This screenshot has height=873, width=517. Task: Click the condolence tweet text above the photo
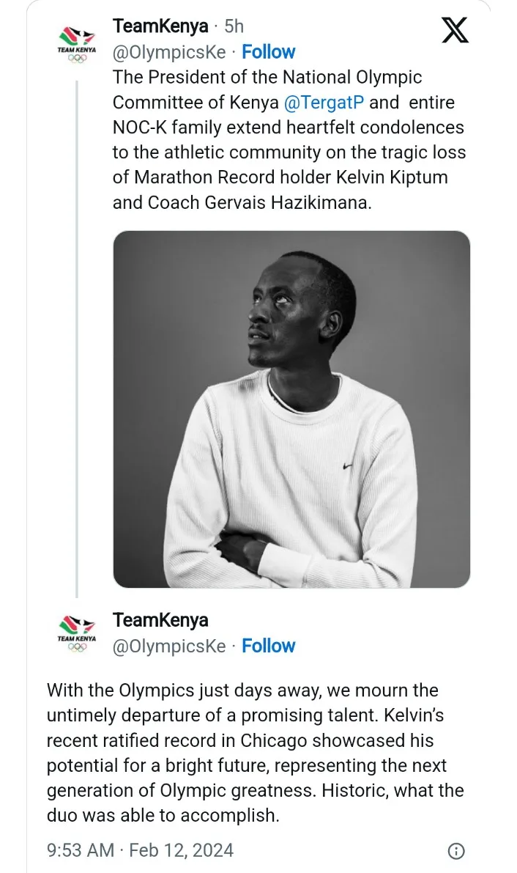pyautogui.click(x=288, y=139)
